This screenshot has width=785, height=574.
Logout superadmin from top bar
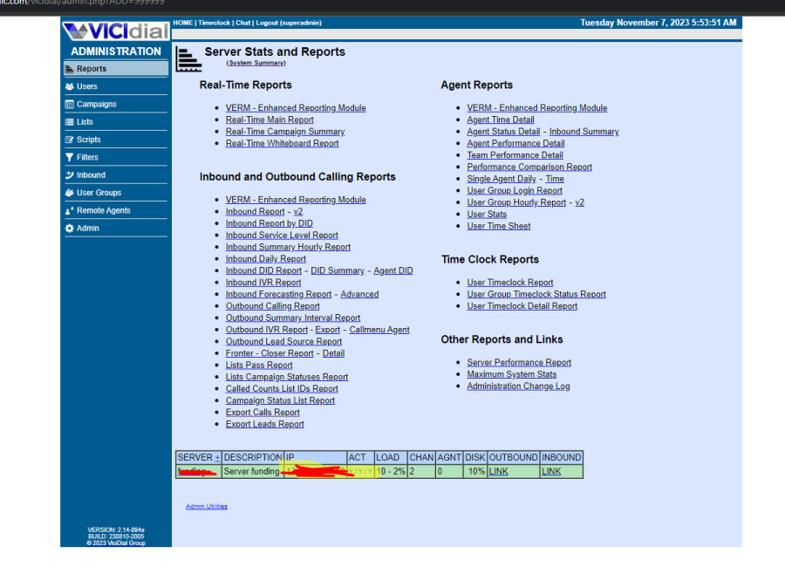coord(289,23)
